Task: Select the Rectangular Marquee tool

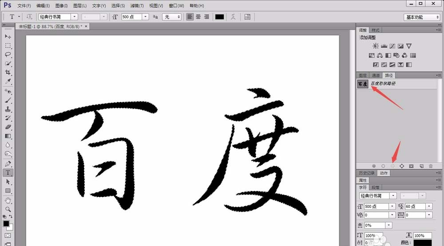Action: (x=8, y=46)
